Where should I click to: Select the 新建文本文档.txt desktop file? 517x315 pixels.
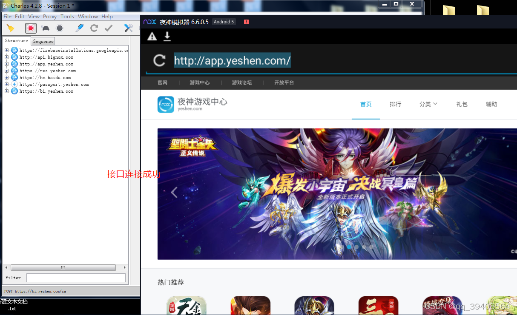click(x=13, y=305)
